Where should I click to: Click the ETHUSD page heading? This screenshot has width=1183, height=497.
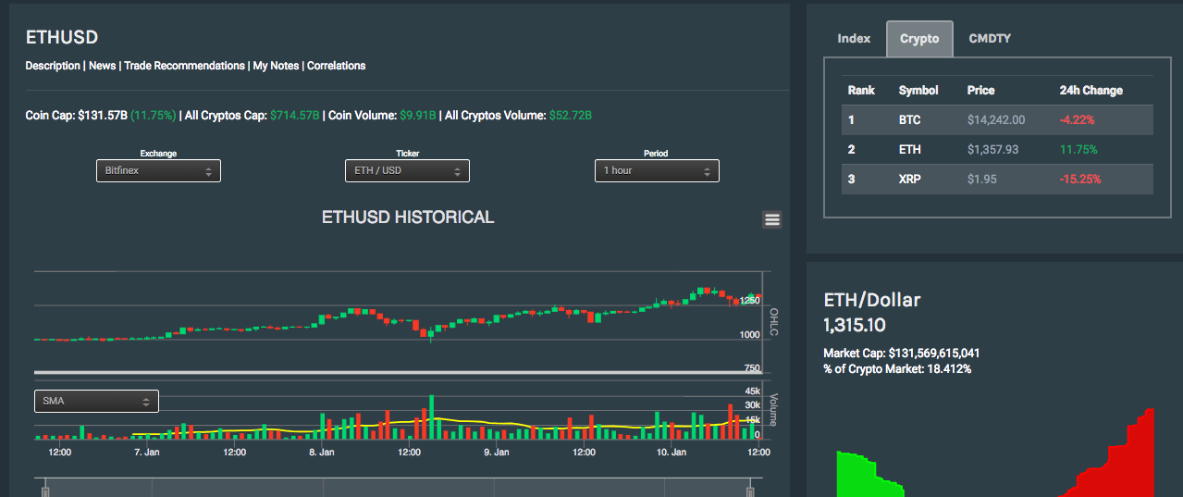point(62,38)
